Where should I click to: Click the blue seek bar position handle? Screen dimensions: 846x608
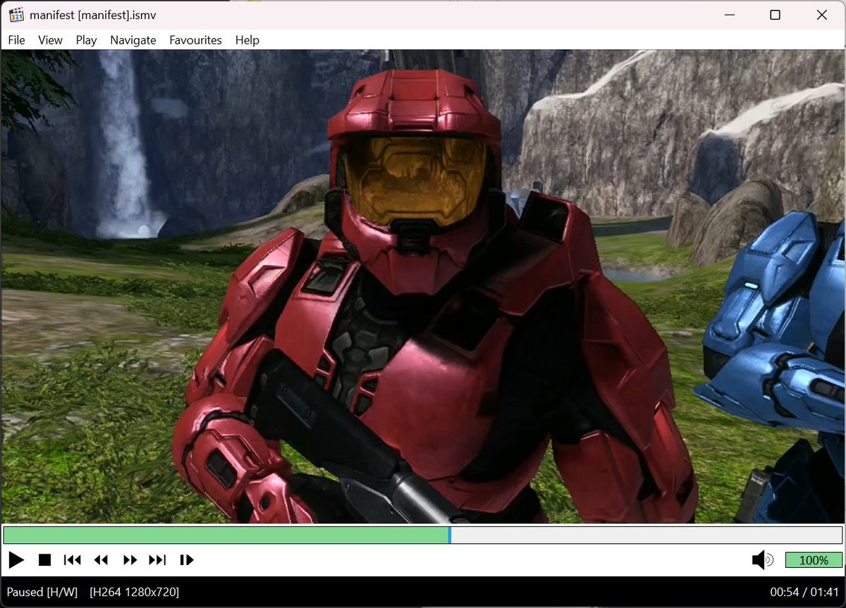click(x=450, y=535)
